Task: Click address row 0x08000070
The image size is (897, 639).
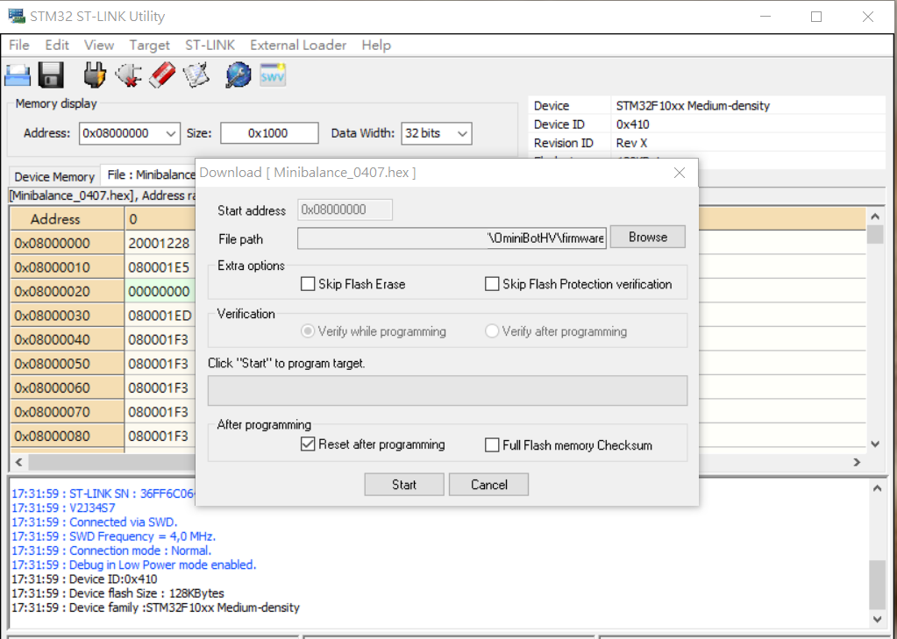Action: tap(67, 412)
